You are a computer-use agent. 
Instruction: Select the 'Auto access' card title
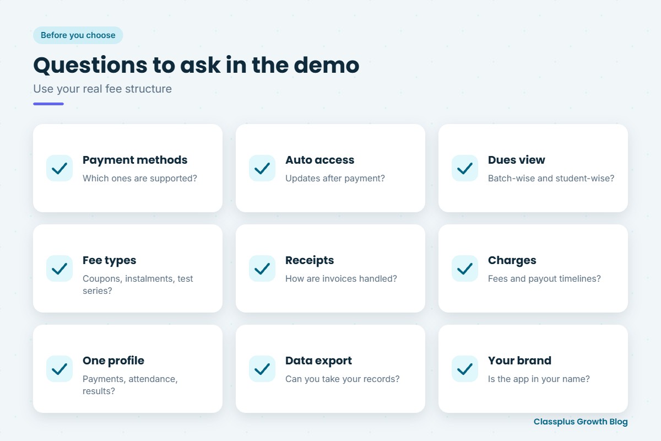click(319, 160)
